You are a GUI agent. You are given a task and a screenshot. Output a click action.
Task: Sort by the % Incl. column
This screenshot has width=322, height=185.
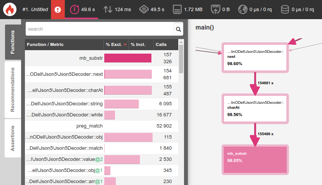[138, 45]
